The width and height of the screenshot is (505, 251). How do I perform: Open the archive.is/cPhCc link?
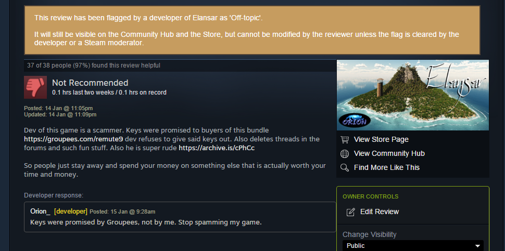point(217,148)
